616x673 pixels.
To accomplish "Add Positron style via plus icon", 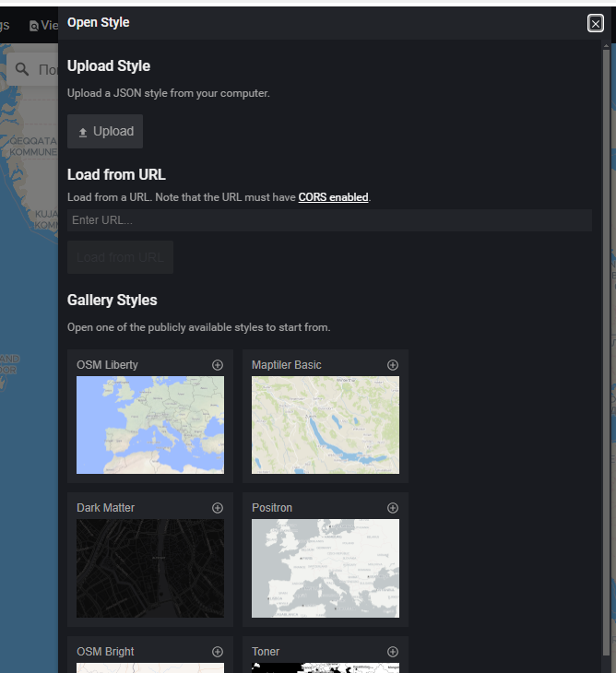I will [392, 508].
